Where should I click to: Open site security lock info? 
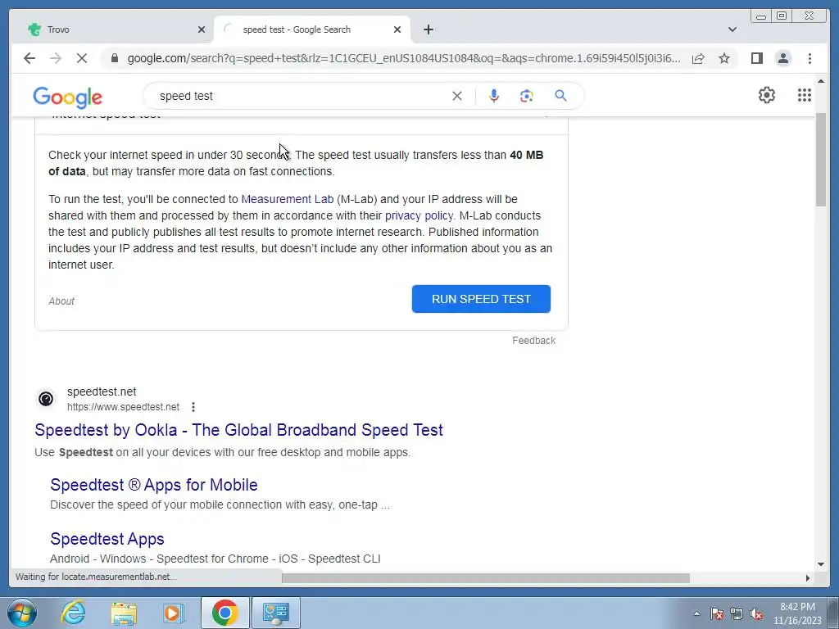tap(115, 58)
